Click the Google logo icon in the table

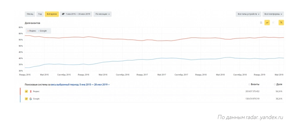30,99
